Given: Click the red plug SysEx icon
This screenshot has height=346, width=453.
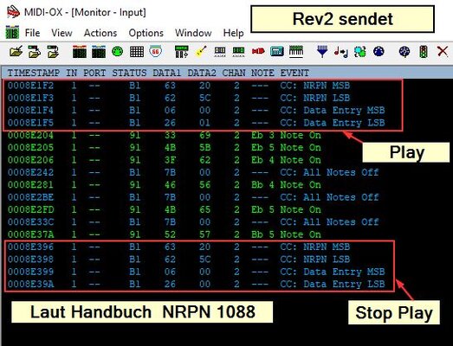Looking at the screenshot, I should [x=258, y=51].
